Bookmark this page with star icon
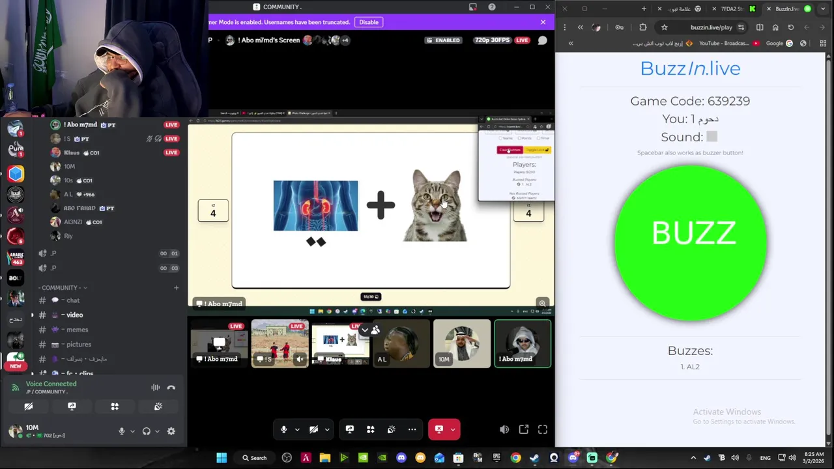 click(664, 27)
